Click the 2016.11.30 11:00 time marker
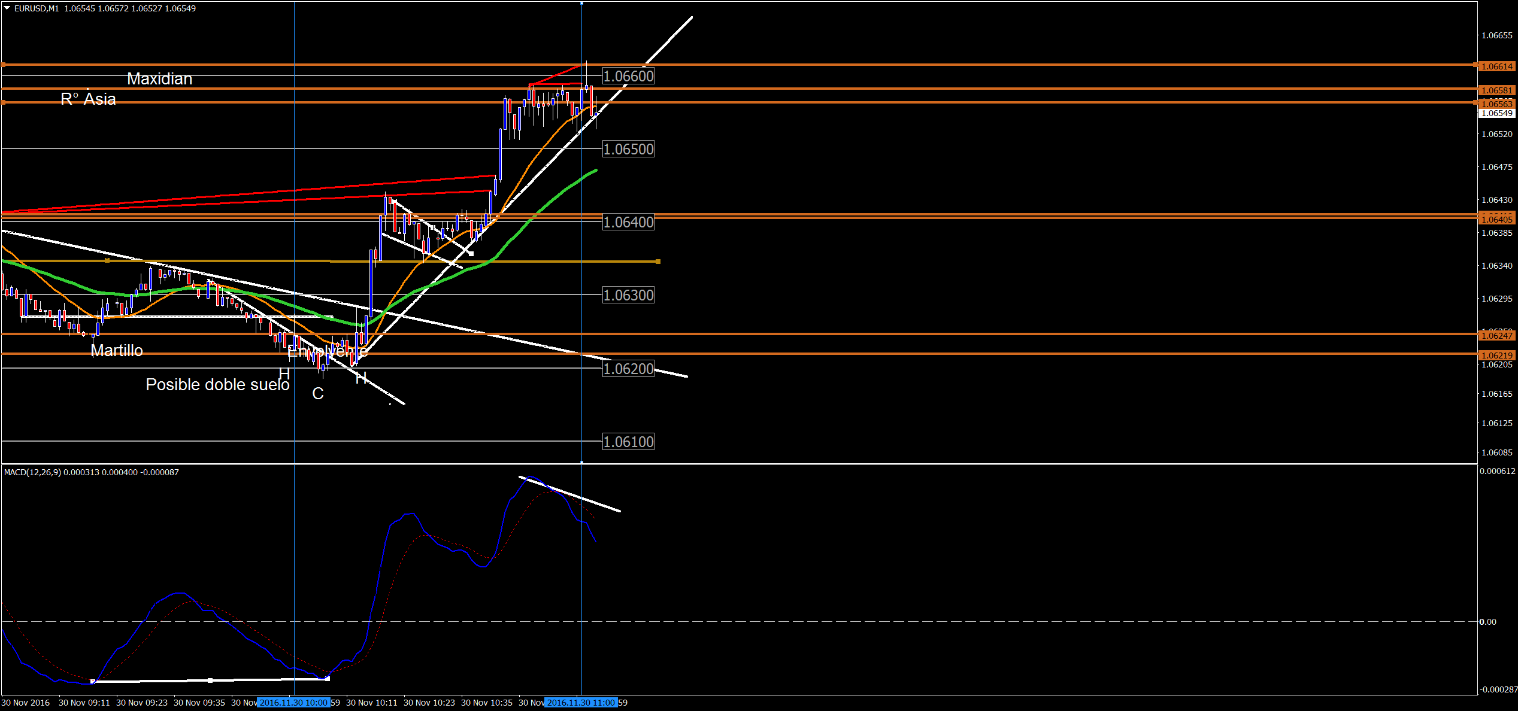 pos(581,703)
